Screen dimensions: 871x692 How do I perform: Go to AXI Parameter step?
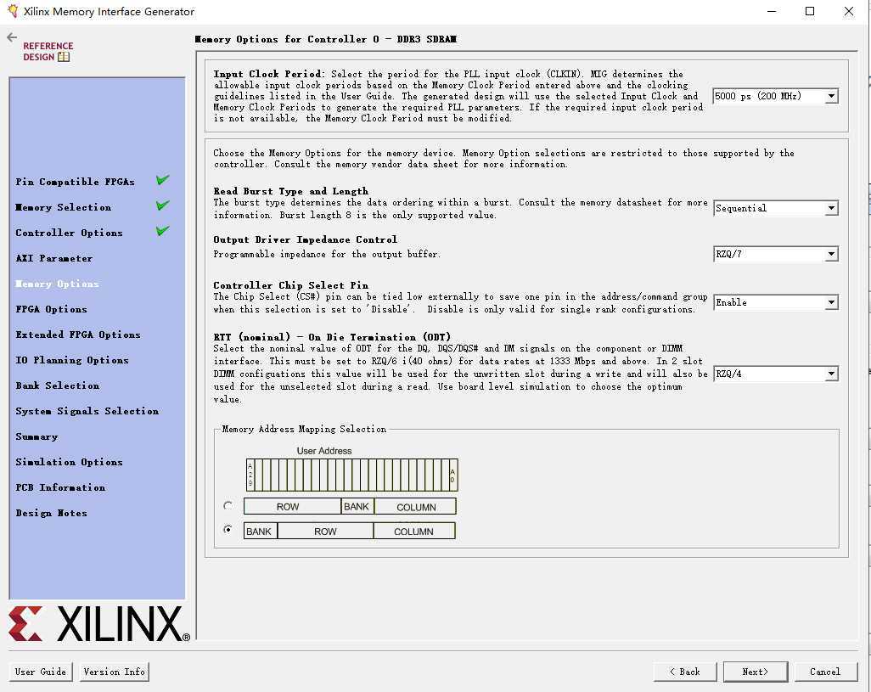point(53,258)
